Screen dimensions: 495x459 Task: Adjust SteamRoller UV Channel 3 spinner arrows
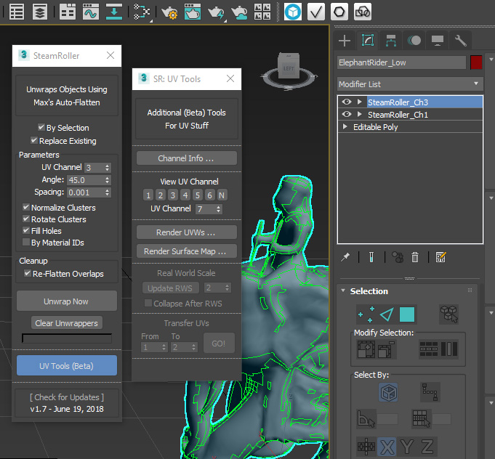(108, 168)
